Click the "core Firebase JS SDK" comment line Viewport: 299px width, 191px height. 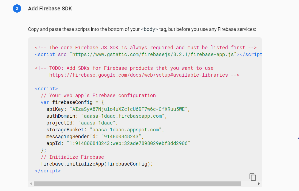click(x=146, y=48)
